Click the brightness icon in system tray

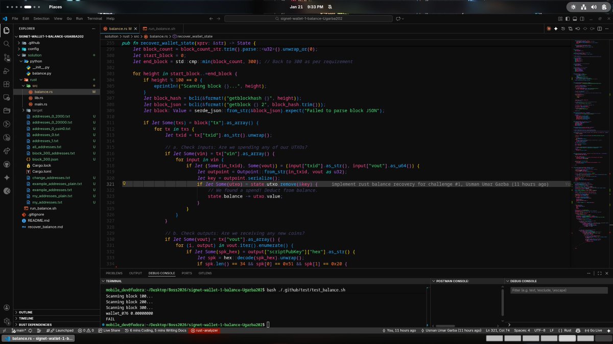click(573, 7)
